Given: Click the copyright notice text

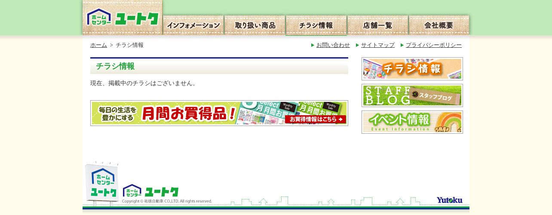Looking at the screenshot, I should (167, 201).
